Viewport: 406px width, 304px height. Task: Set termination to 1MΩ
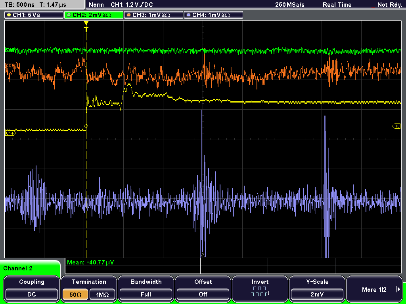pos(102,294)
